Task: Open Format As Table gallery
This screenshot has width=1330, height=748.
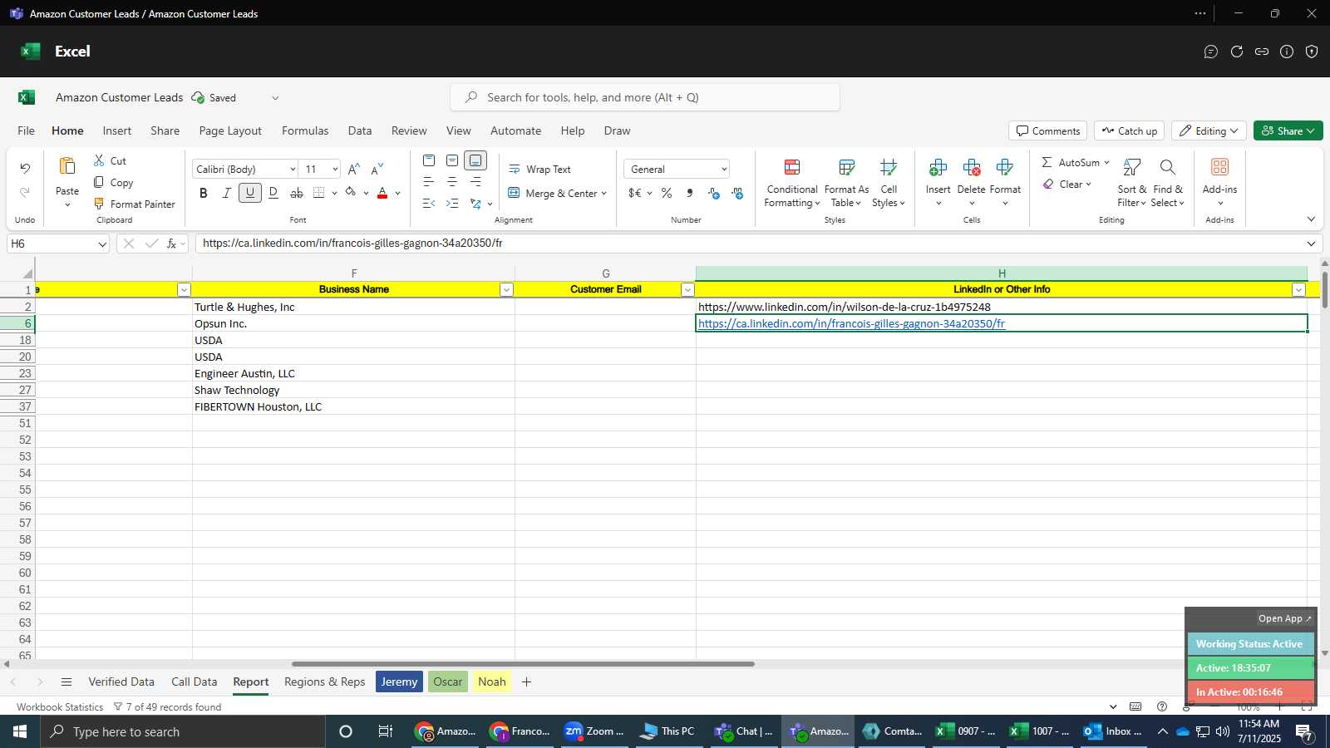Action: point(846,183)
